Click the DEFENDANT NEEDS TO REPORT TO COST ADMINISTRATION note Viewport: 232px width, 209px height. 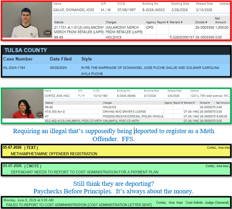click(85, 172)
